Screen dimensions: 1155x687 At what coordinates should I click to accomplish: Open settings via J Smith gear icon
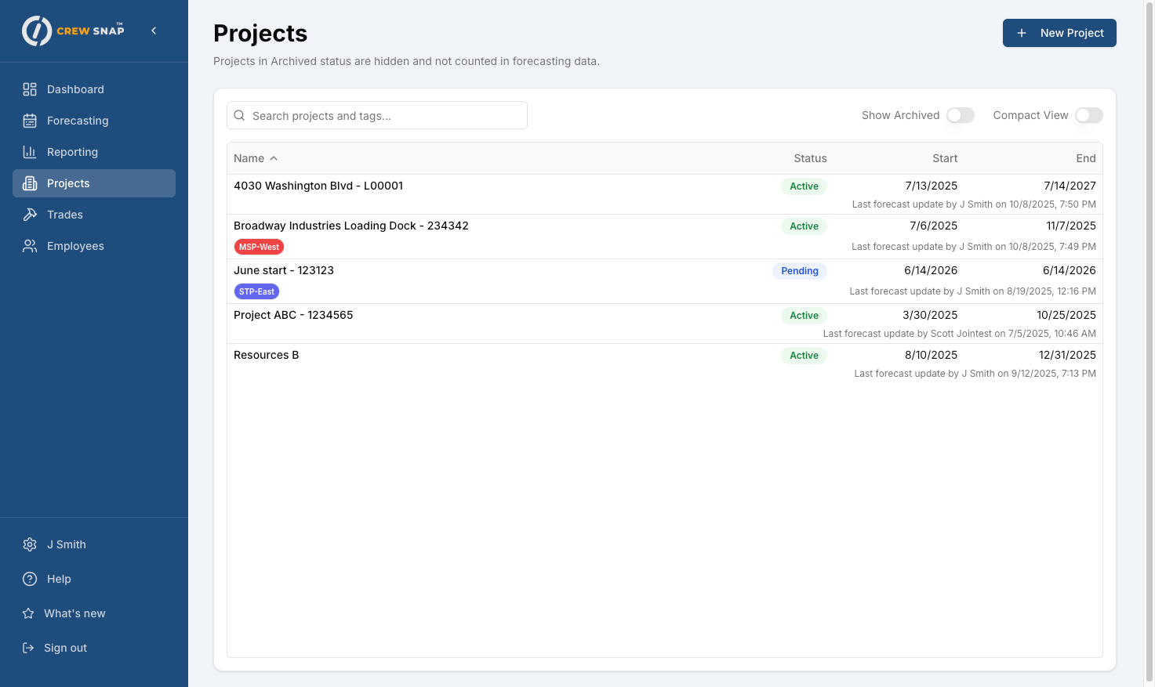coord(30,544)
